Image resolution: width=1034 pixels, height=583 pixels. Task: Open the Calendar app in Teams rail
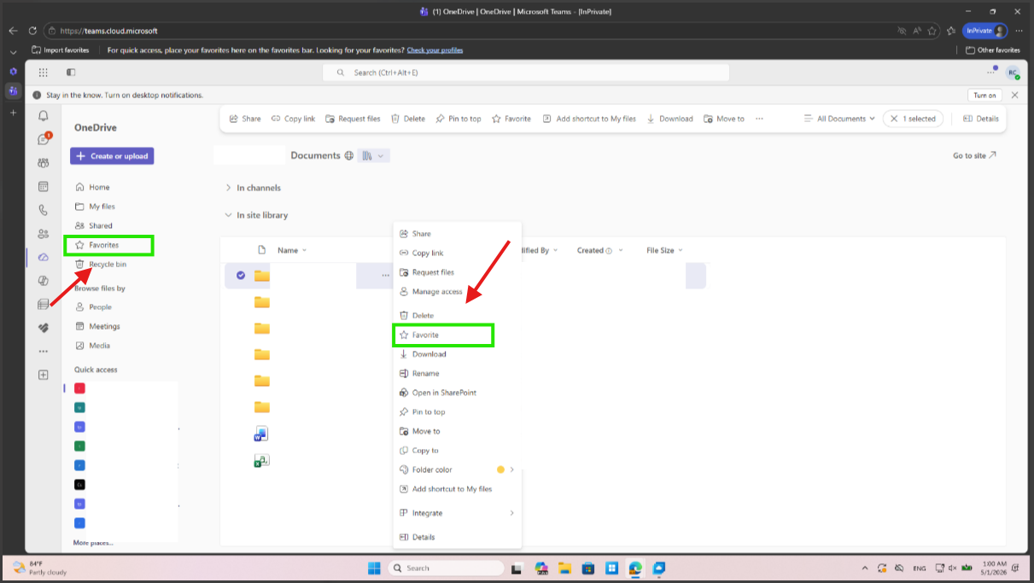pos(44,186)
